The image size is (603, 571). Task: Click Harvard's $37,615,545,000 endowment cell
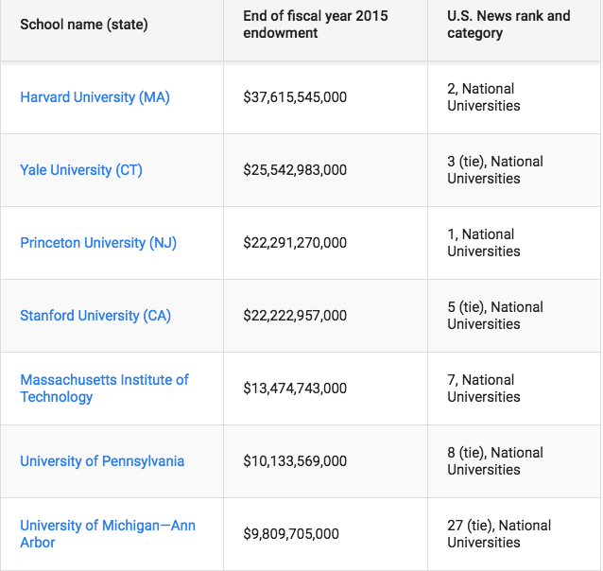[295, 97]
